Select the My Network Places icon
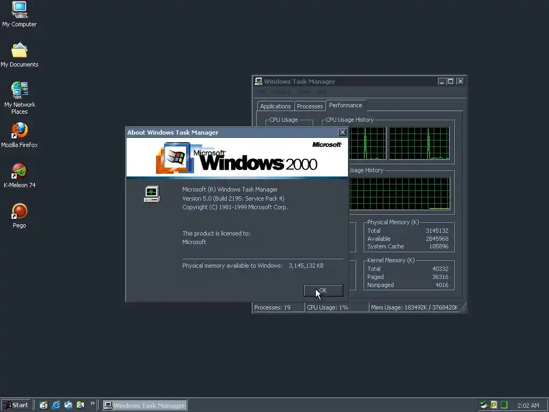Viewport: 549px width, 412px height. pos(19,98)
